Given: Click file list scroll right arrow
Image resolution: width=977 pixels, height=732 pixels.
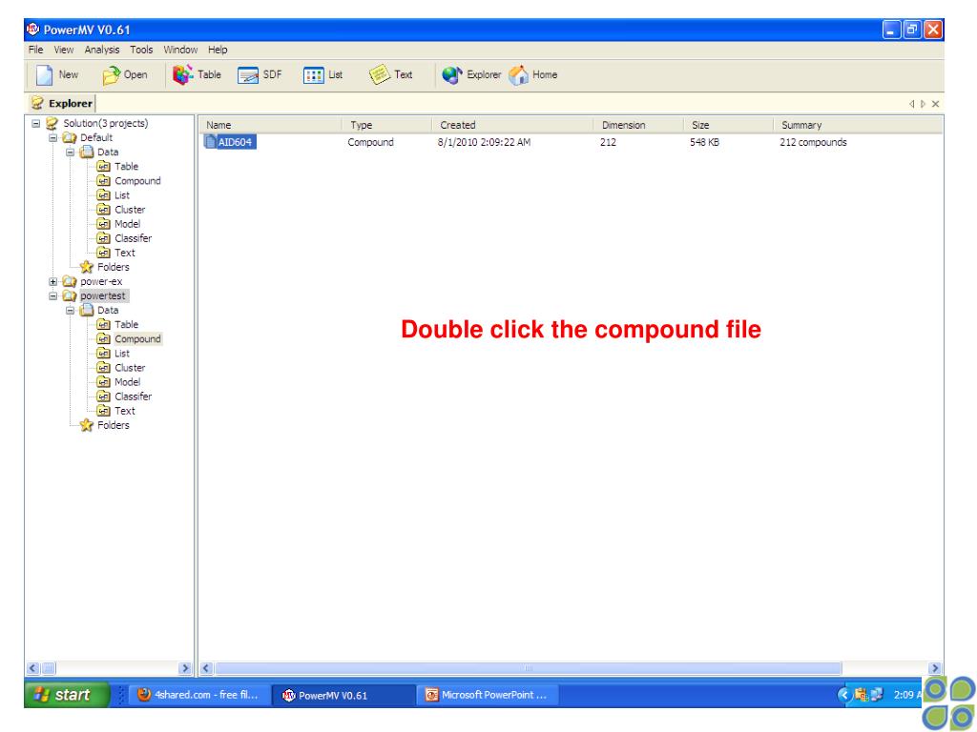Looking at the screenshot, I should pos(935,668).
